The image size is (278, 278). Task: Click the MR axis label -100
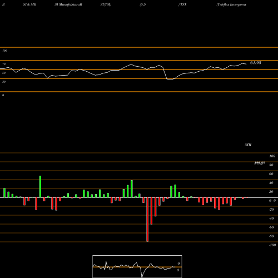coord(272,245)
